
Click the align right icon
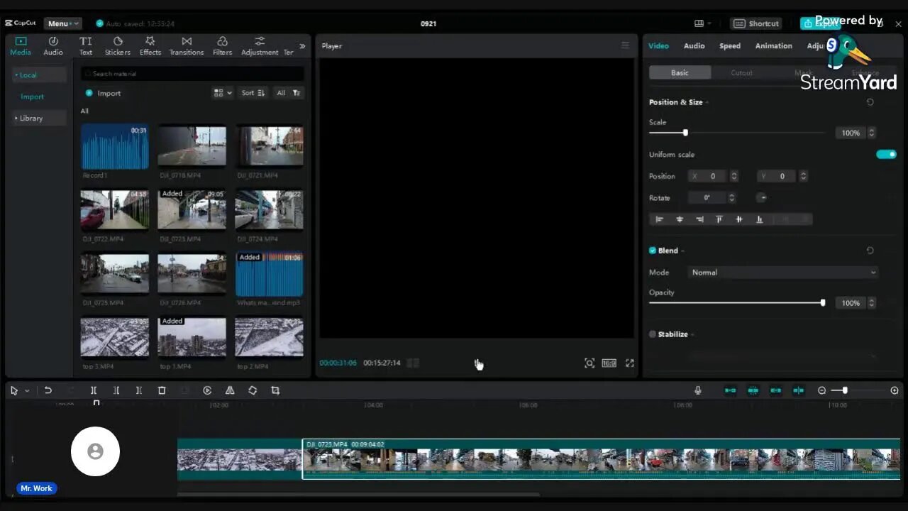tap(699, 219)
